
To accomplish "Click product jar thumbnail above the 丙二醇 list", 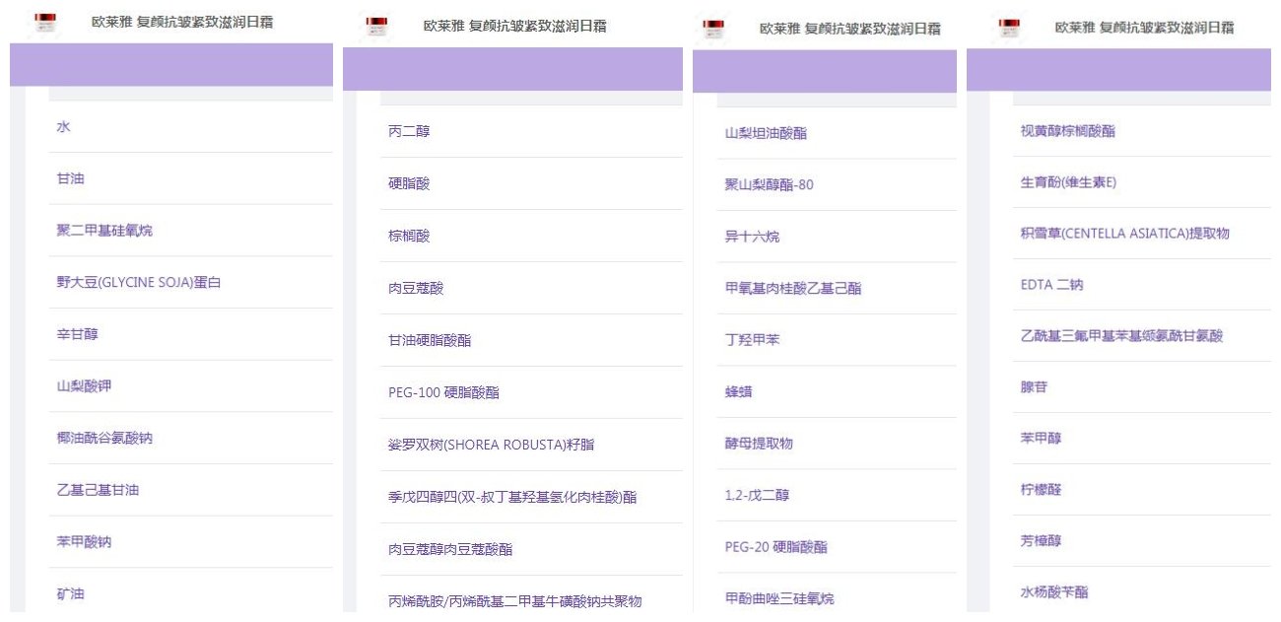I will [x=376, y=26].
